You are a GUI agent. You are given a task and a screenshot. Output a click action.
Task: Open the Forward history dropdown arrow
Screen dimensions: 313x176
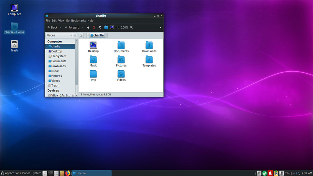coord(82,27)
